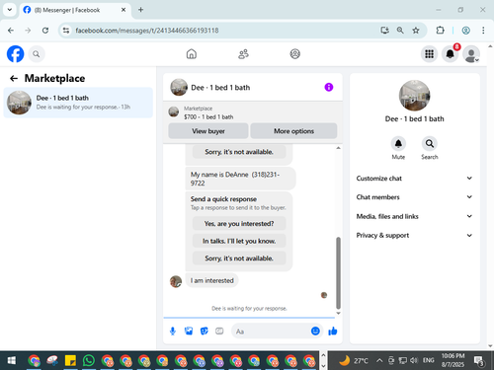The width and height of the screenshot is (494, 370).
Task: Click the browser reload icon
Action: pos(45,31)
